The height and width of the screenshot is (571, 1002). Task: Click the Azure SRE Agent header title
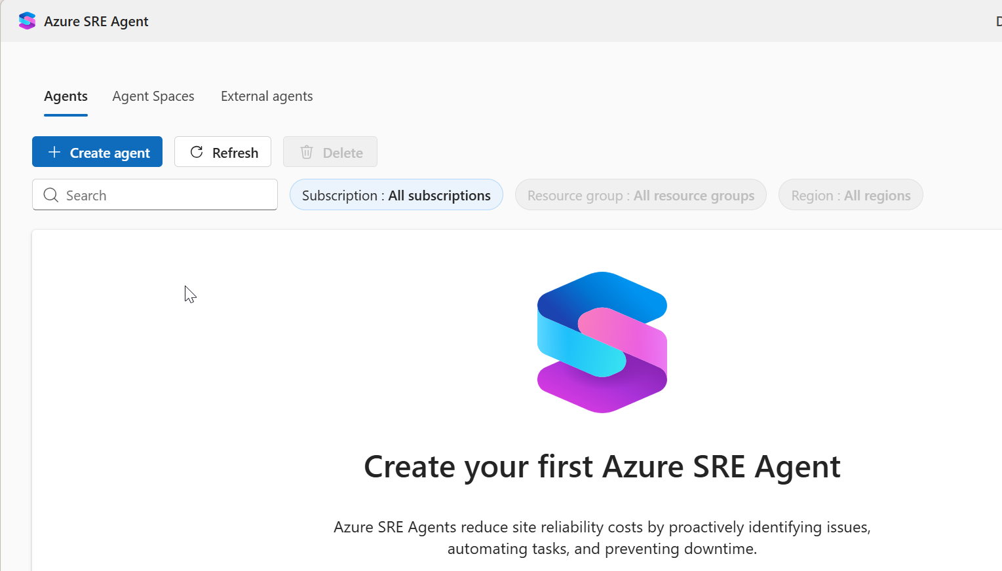point(96,21)
